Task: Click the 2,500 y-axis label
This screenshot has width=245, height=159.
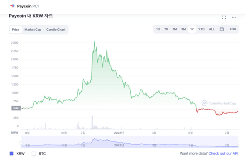Action: pos(14,43)
